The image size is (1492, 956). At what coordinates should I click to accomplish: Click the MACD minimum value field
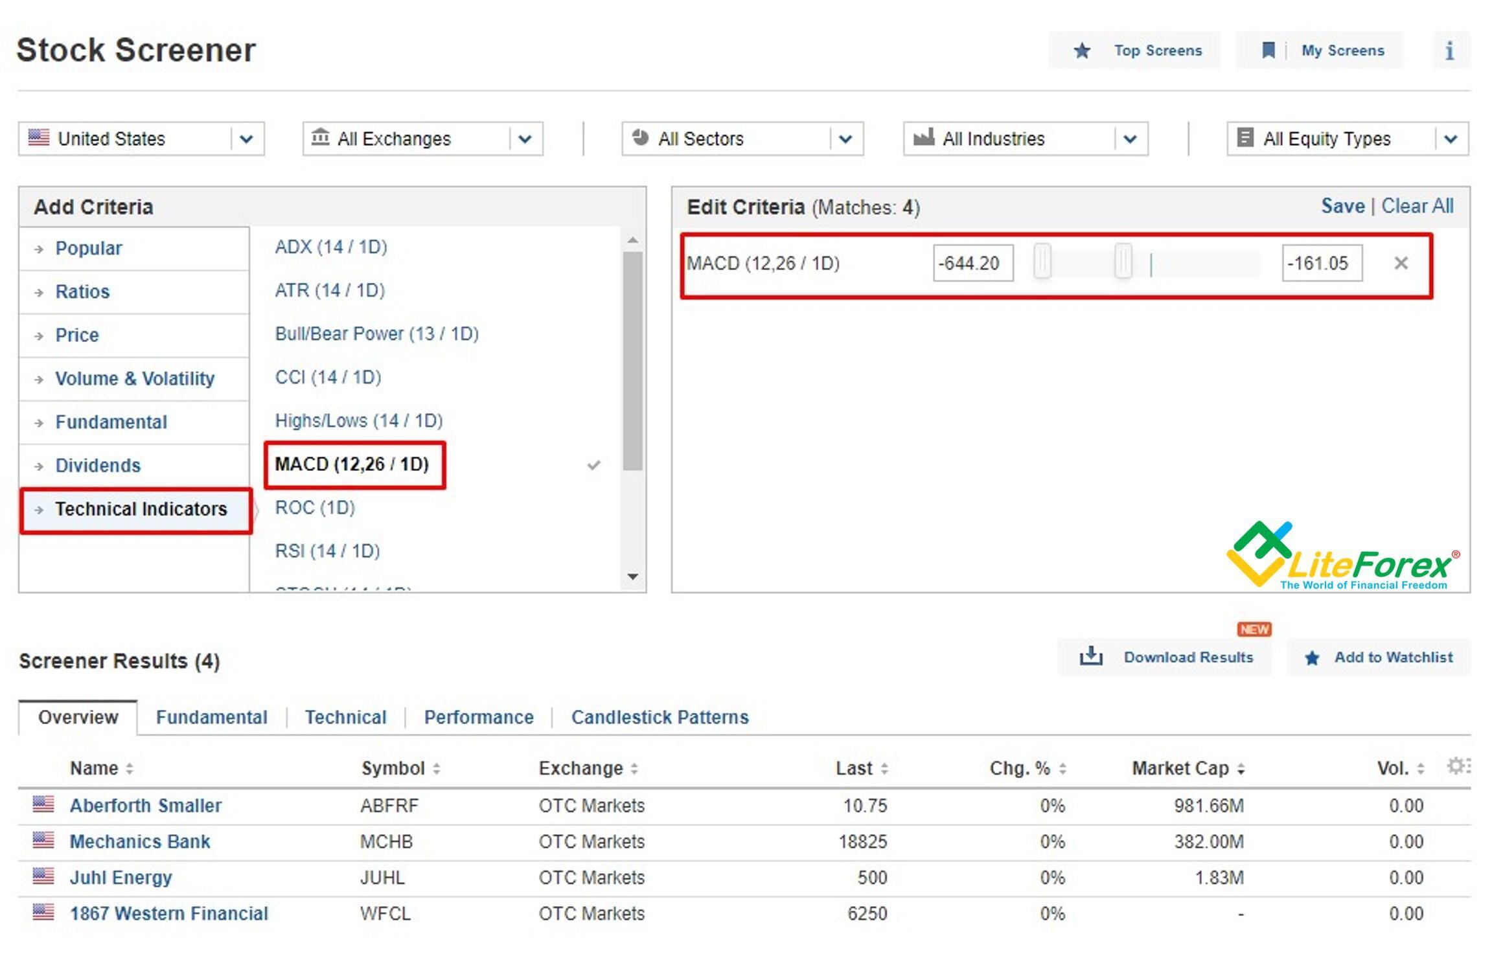point(973,263)
